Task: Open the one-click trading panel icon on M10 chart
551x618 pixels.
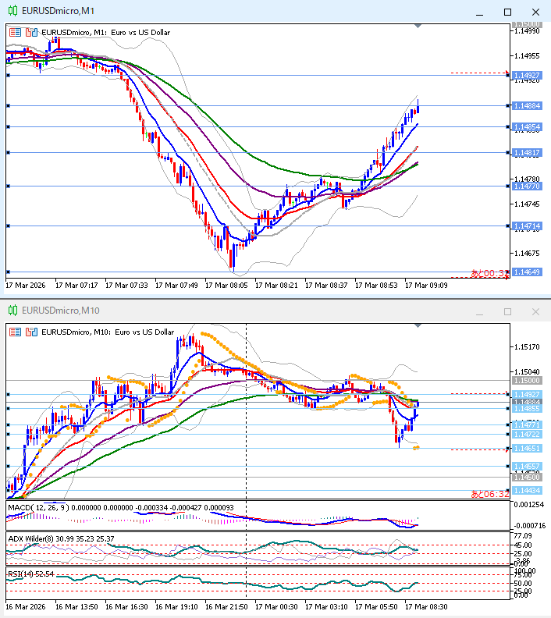Action: tap(15, 332)
